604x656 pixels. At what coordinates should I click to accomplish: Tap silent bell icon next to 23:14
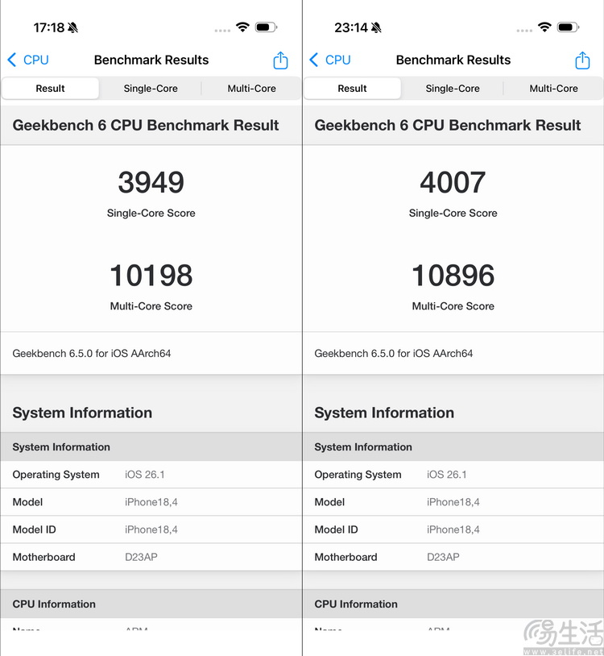coord(376,27)
